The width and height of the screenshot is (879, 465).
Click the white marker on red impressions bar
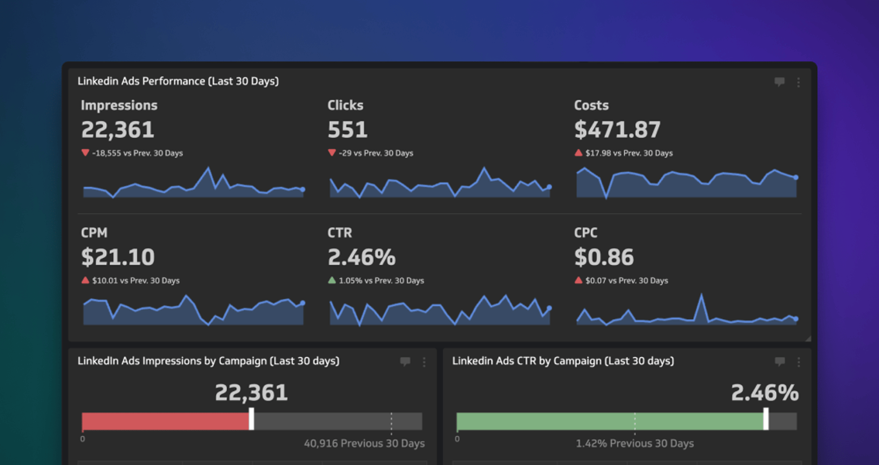pos(251,419)
